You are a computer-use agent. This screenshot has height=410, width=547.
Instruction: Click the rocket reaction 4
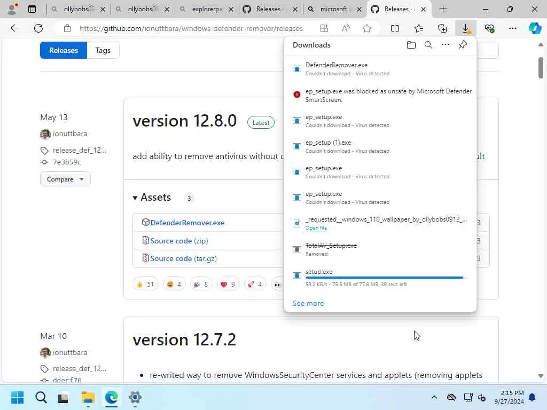coord(255,285)
